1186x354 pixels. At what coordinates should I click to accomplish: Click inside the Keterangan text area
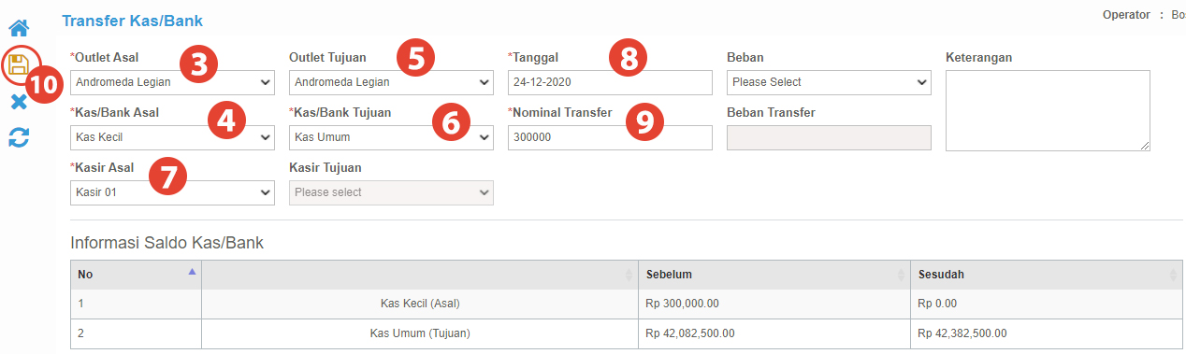1048,110
